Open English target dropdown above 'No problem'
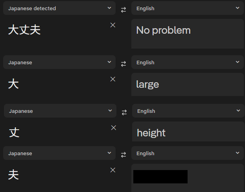The width and height of the screenshot is (245, 192). point(188,8)
